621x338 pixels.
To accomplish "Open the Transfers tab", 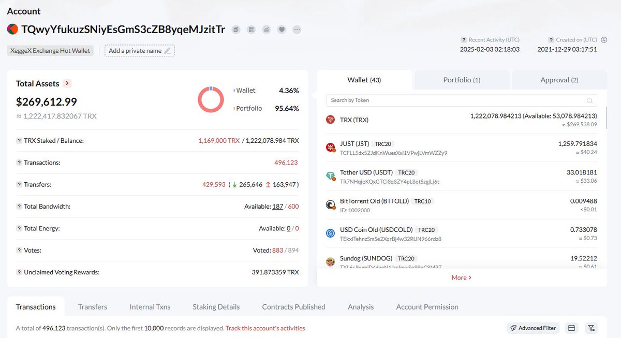I will tap(93, 306).
